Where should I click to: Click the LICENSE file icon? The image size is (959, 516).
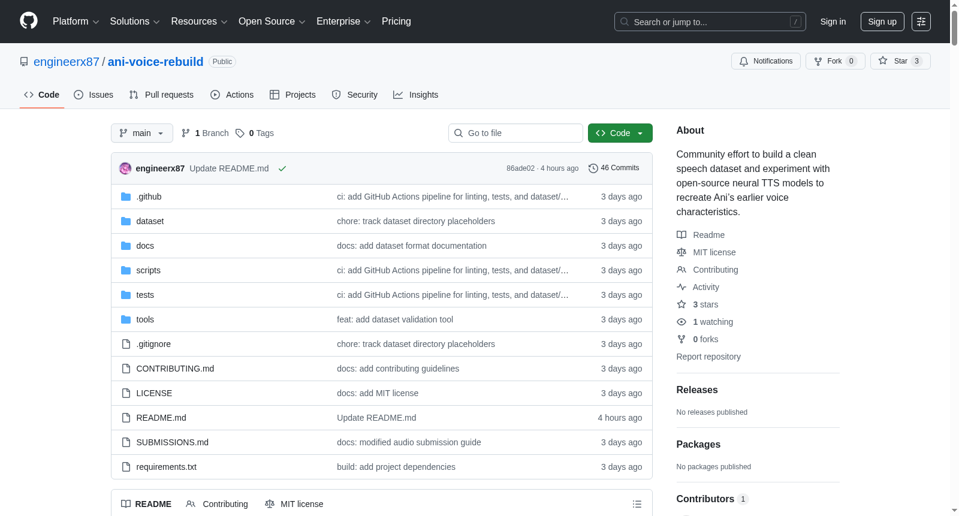[x=126, y=393]
